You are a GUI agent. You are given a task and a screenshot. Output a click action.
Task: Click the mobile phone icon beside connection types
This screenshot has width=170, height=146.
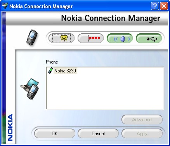(x=32, y=38)
